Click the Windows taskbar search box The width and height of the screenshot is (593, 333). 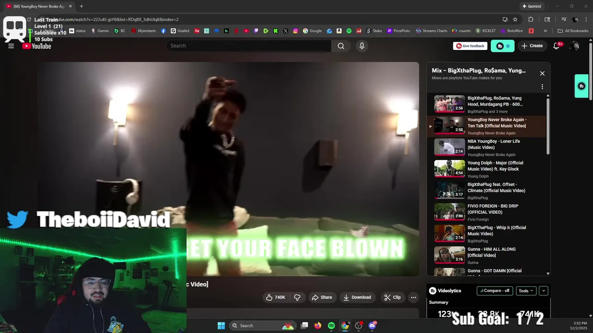[263, 326]
